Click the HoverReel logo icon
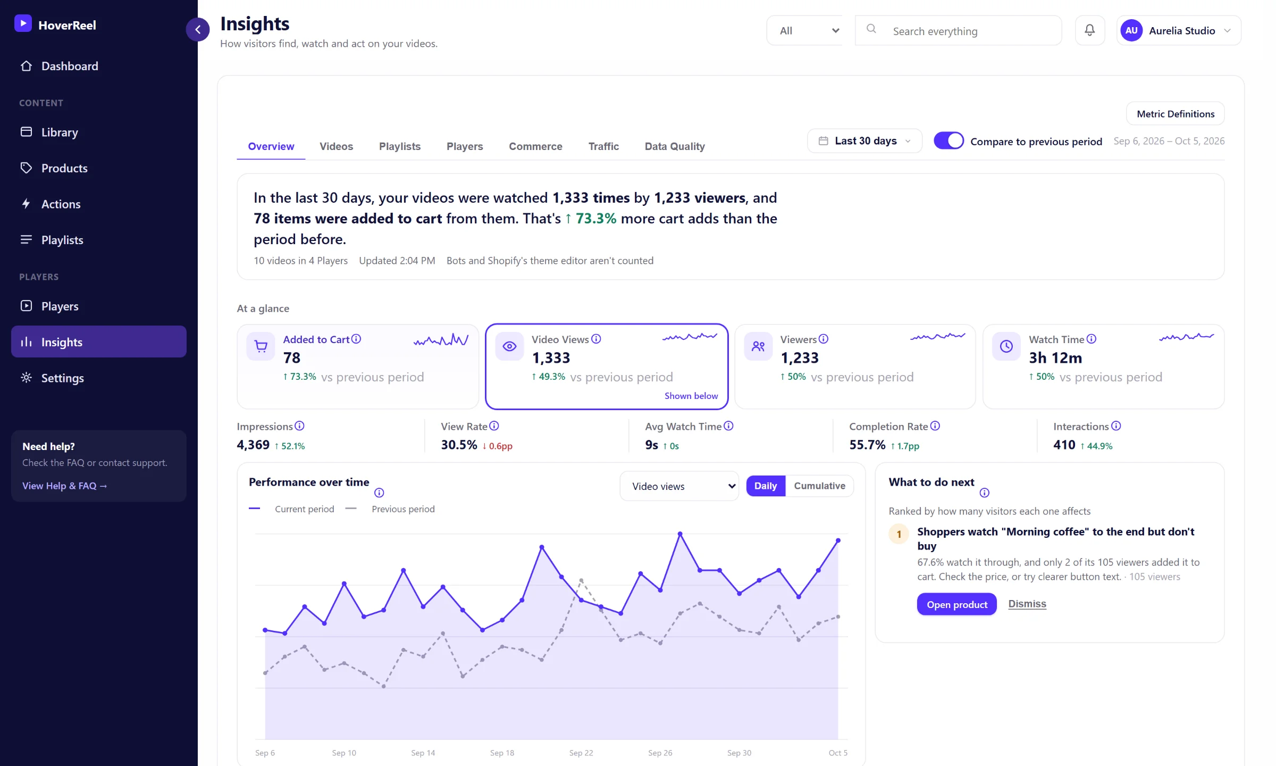The image size is (1276, 766). (x=23, y=23)
